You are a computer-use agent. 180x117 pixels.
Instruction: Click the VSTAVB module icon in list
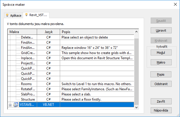click(x=16, y=105)
